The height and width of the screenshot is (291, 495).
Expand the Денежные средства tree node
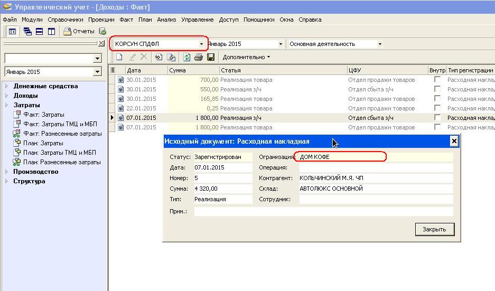coord(7,86)
